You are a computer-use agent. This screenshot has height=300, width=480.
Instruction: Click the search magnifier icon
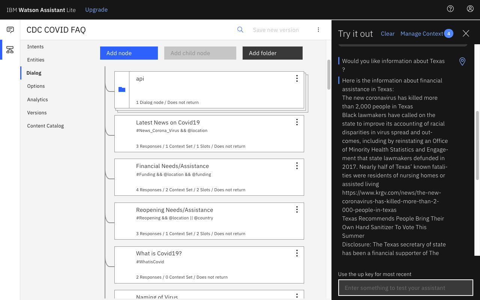tap(240, 30)
